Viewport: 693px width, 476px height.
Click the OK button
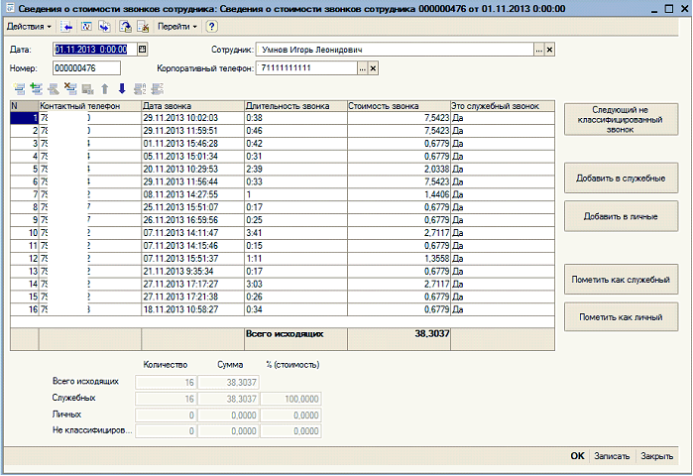(577, 455)
